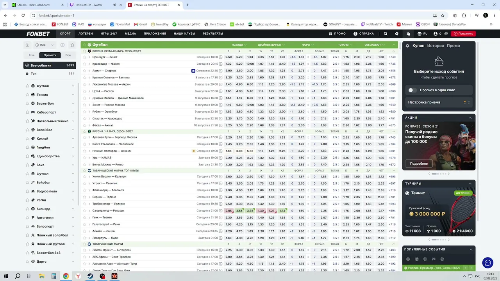Open coupon settings gear icon
500x281 pixels.
coord(407,46)
